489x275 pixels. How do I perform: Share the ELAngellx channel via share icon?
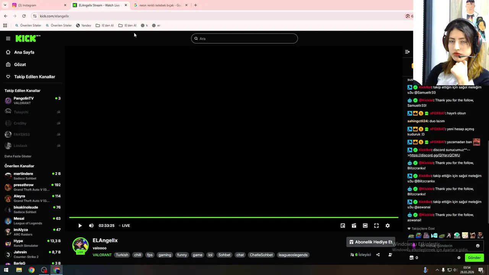(x=378, y=255)
